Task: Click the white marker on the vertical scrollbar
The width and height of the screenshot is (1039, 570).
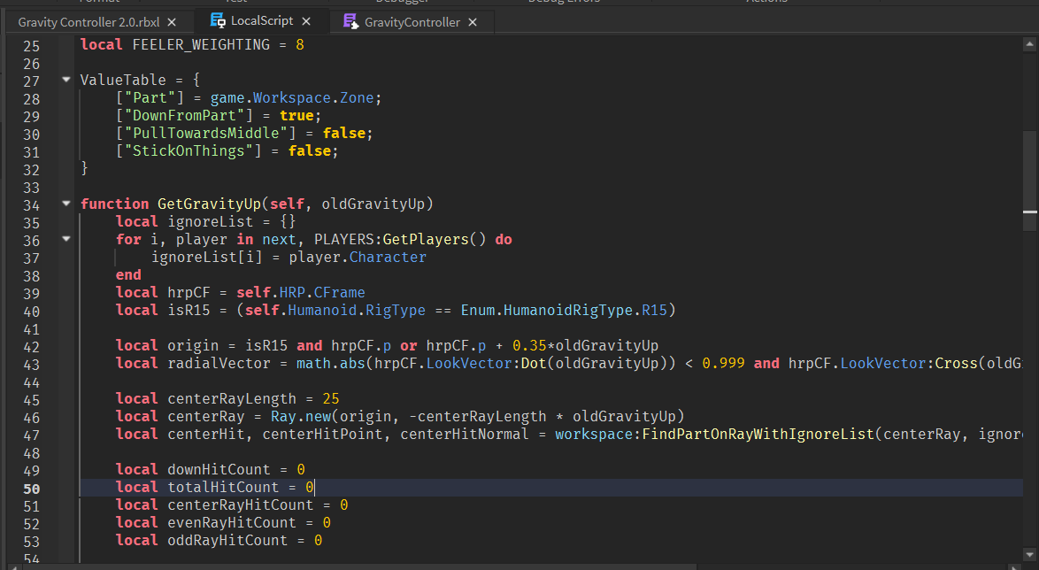Action: [x=1029, y=212]
